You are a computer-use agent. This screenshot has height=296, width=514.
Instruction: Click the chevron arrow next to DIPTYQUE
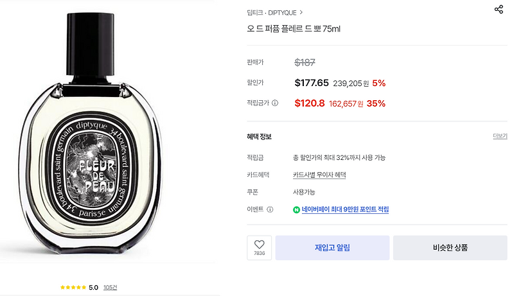click(x=301, y=12)
